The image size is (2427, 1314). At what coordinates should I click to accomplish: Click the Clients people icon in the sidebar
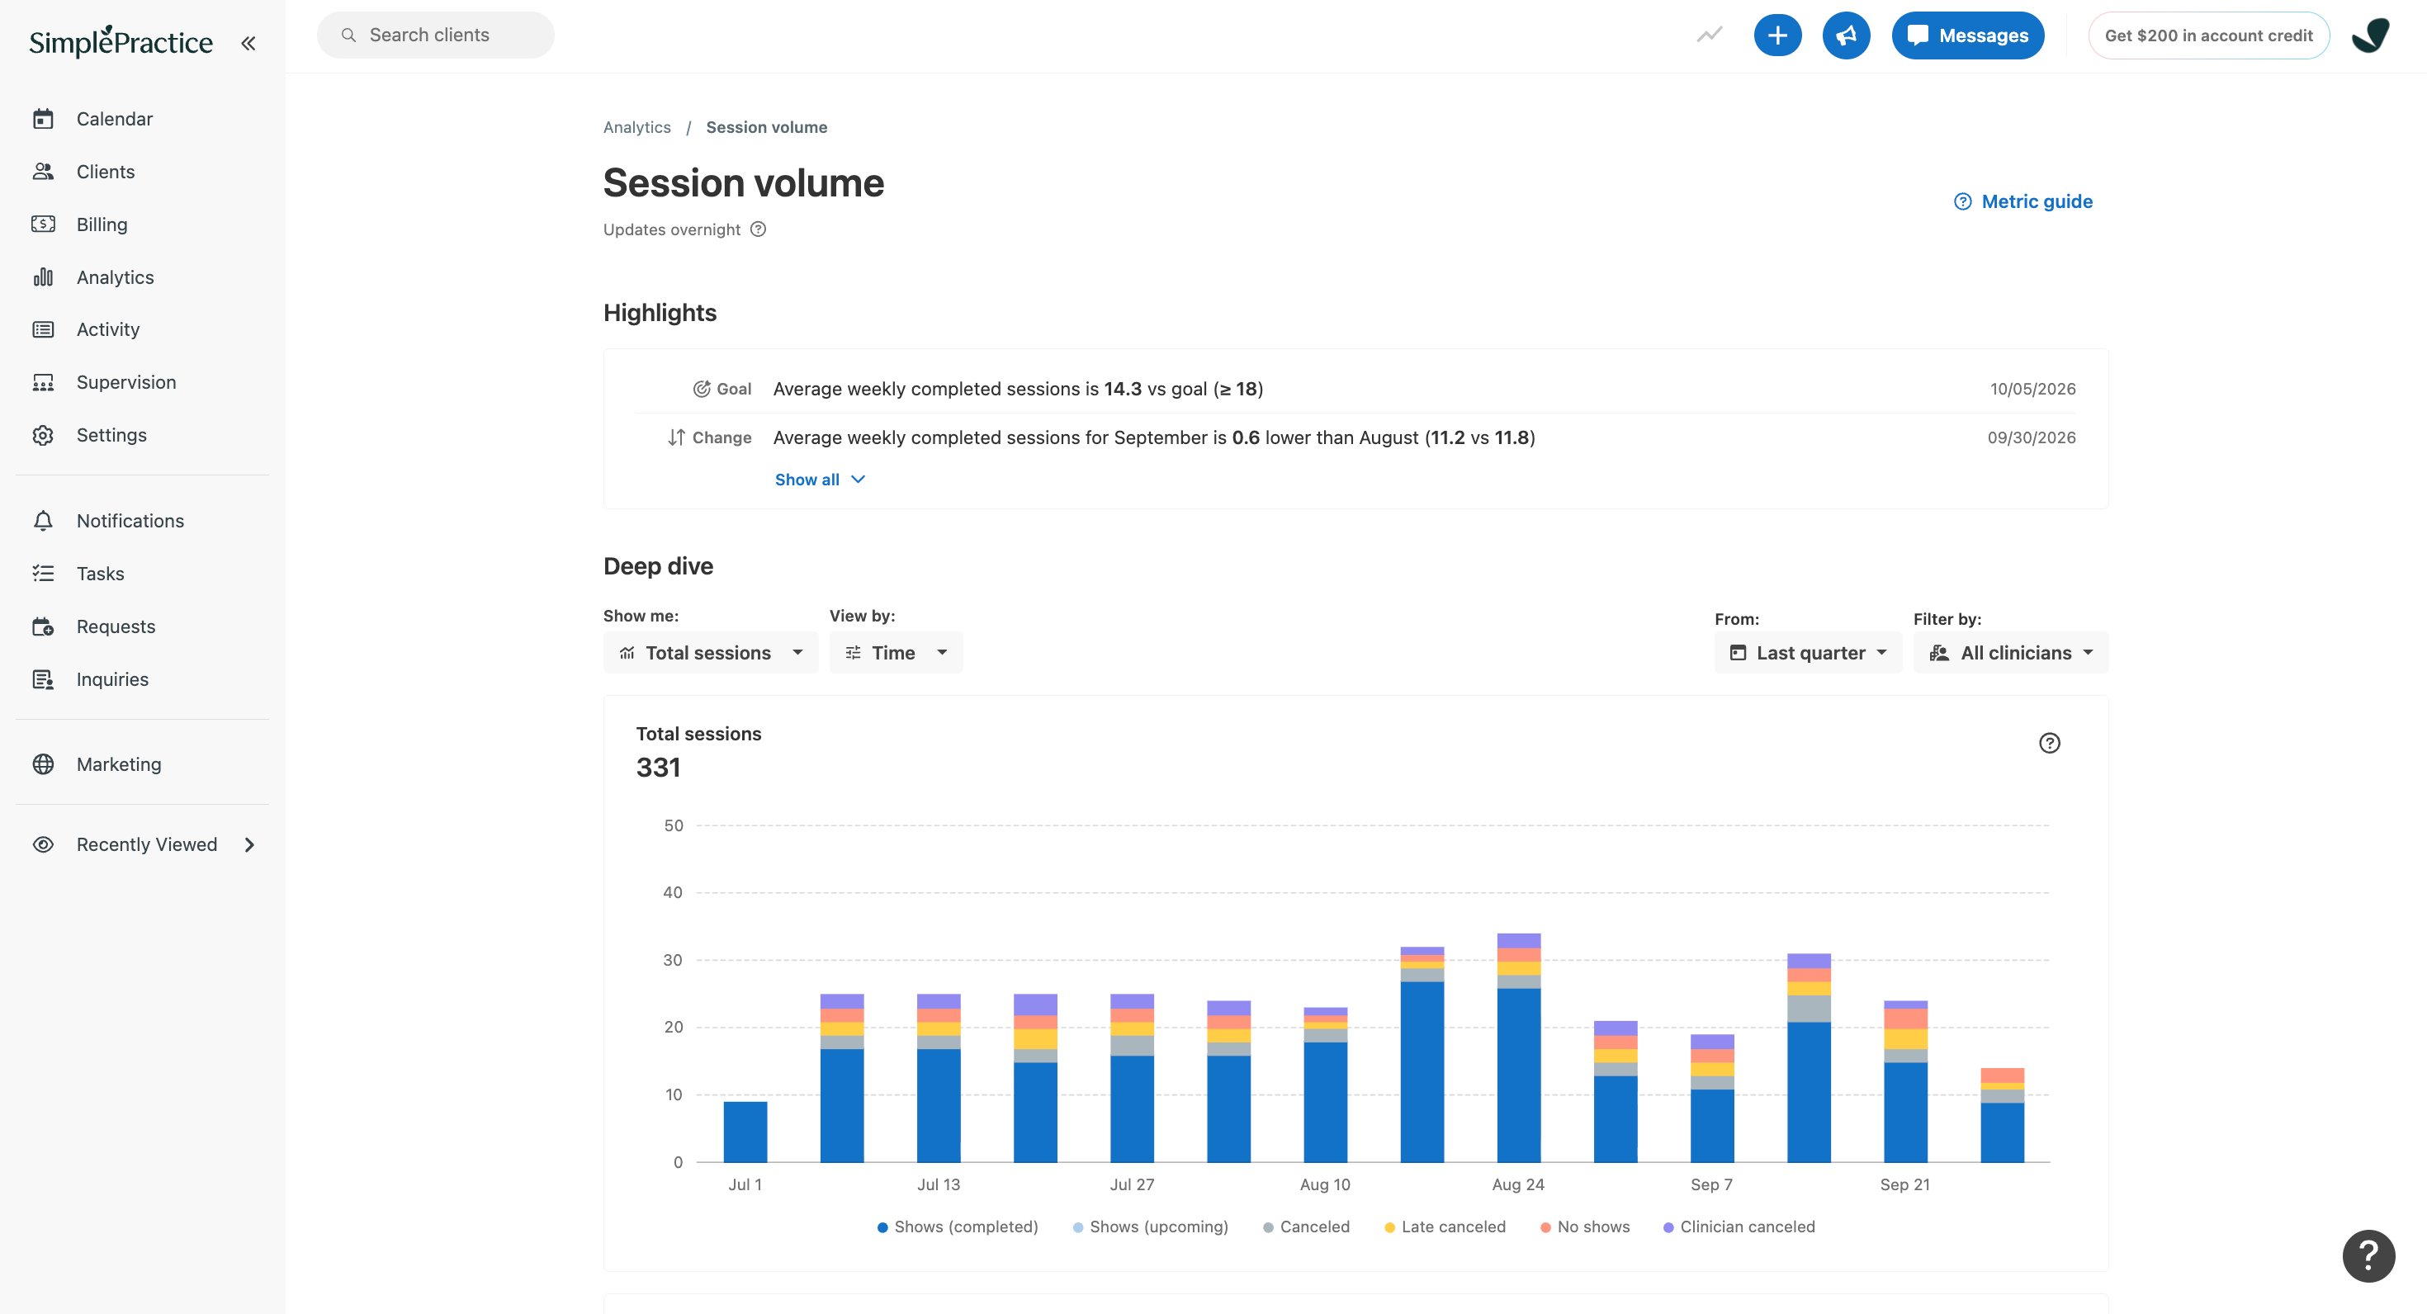point(43,172)
